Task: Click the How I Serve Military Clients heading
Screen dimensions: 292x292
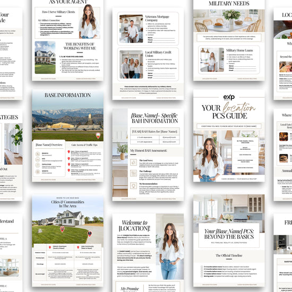Action: tap(58, 12)
